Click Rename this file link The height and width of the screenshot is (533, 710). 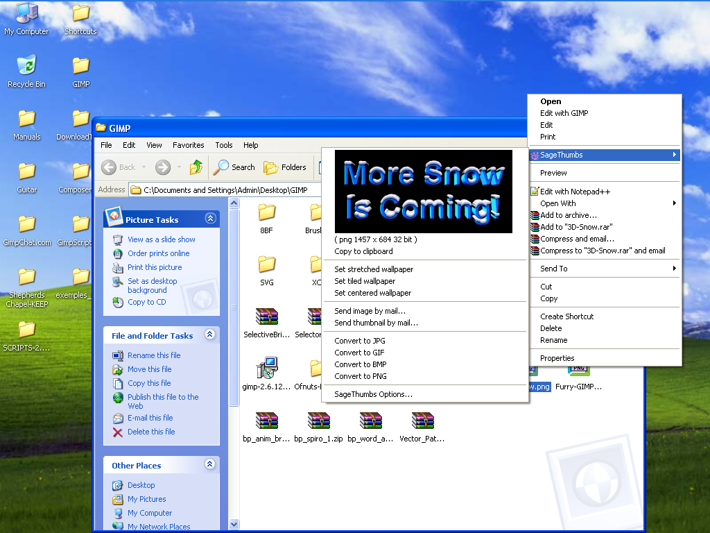pos(154,355)
